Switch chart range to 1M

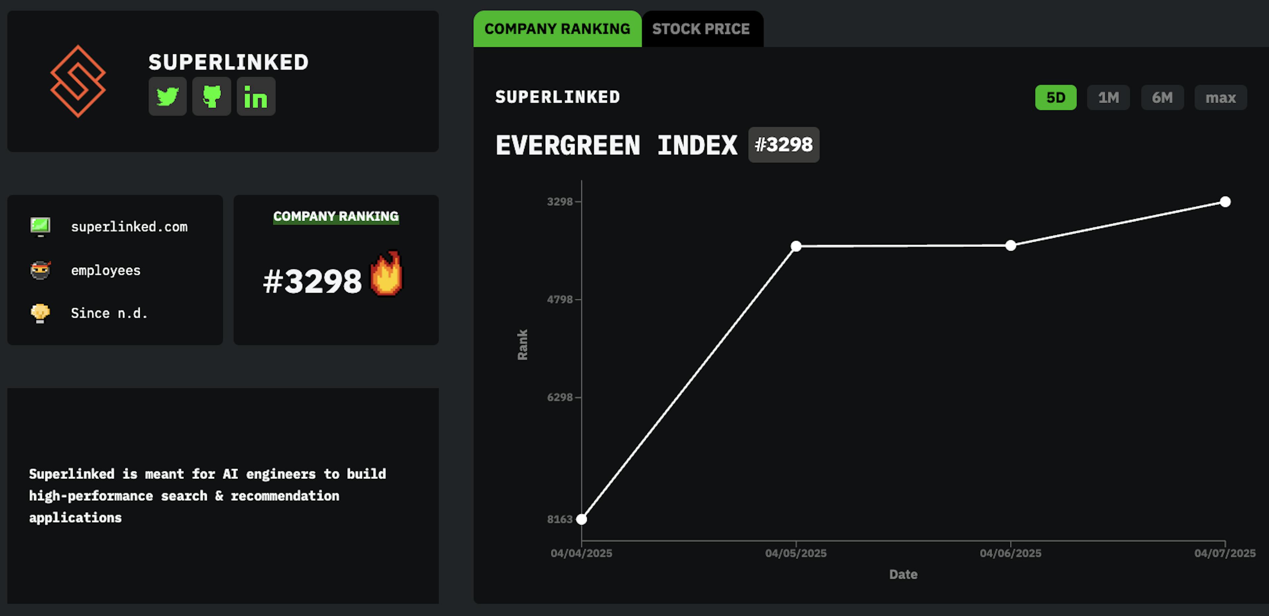tap(1108, 97)
